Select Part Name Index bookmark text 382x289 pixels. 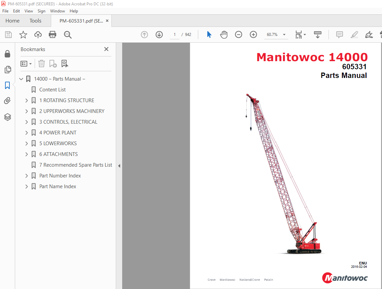(58, 187)
